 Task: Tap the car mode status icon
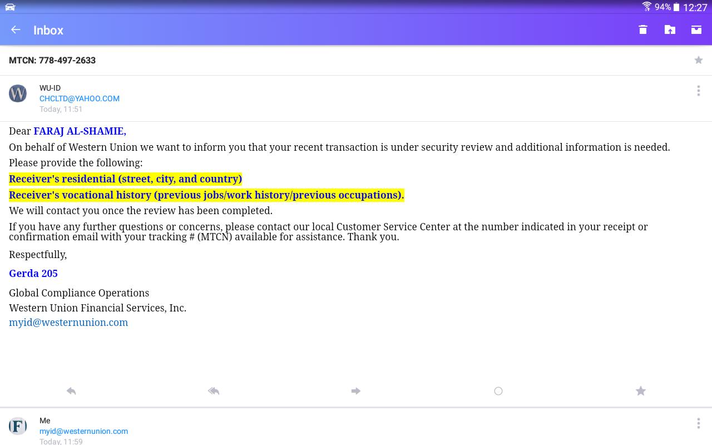point(10,7)
